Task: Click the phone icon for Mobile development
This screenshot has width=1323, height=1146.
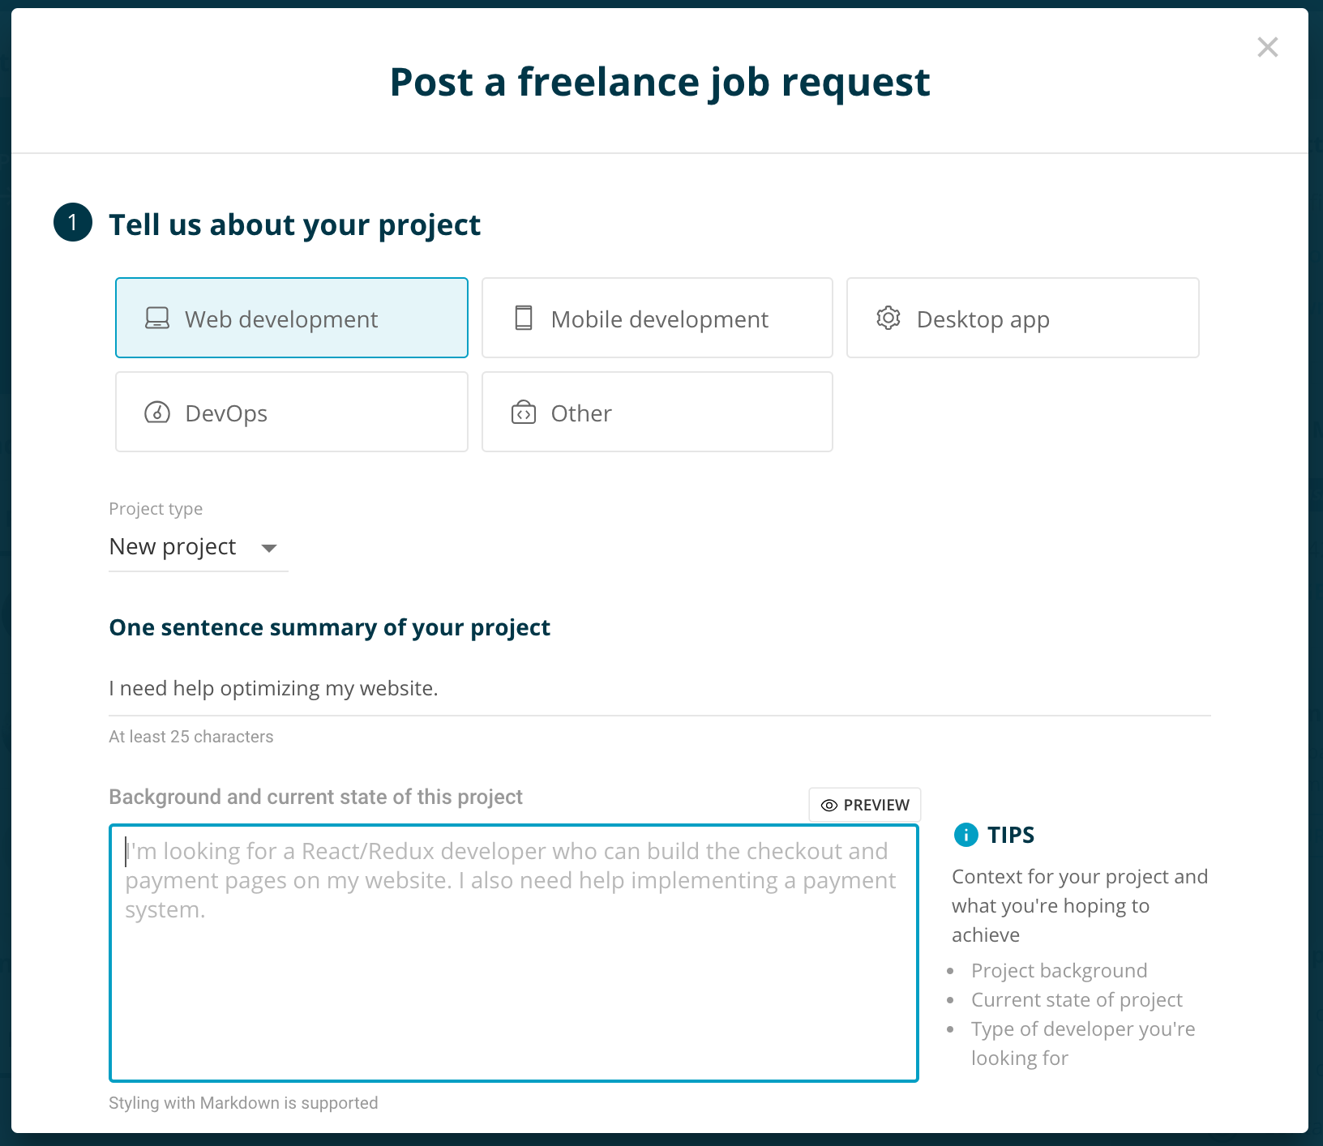Action: point(524,318)
